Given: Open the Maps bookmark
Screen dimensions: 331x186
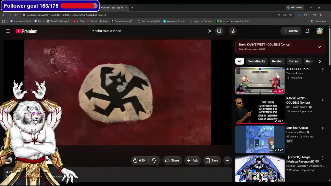Looking at the screenshot, I should pos(104,21).
